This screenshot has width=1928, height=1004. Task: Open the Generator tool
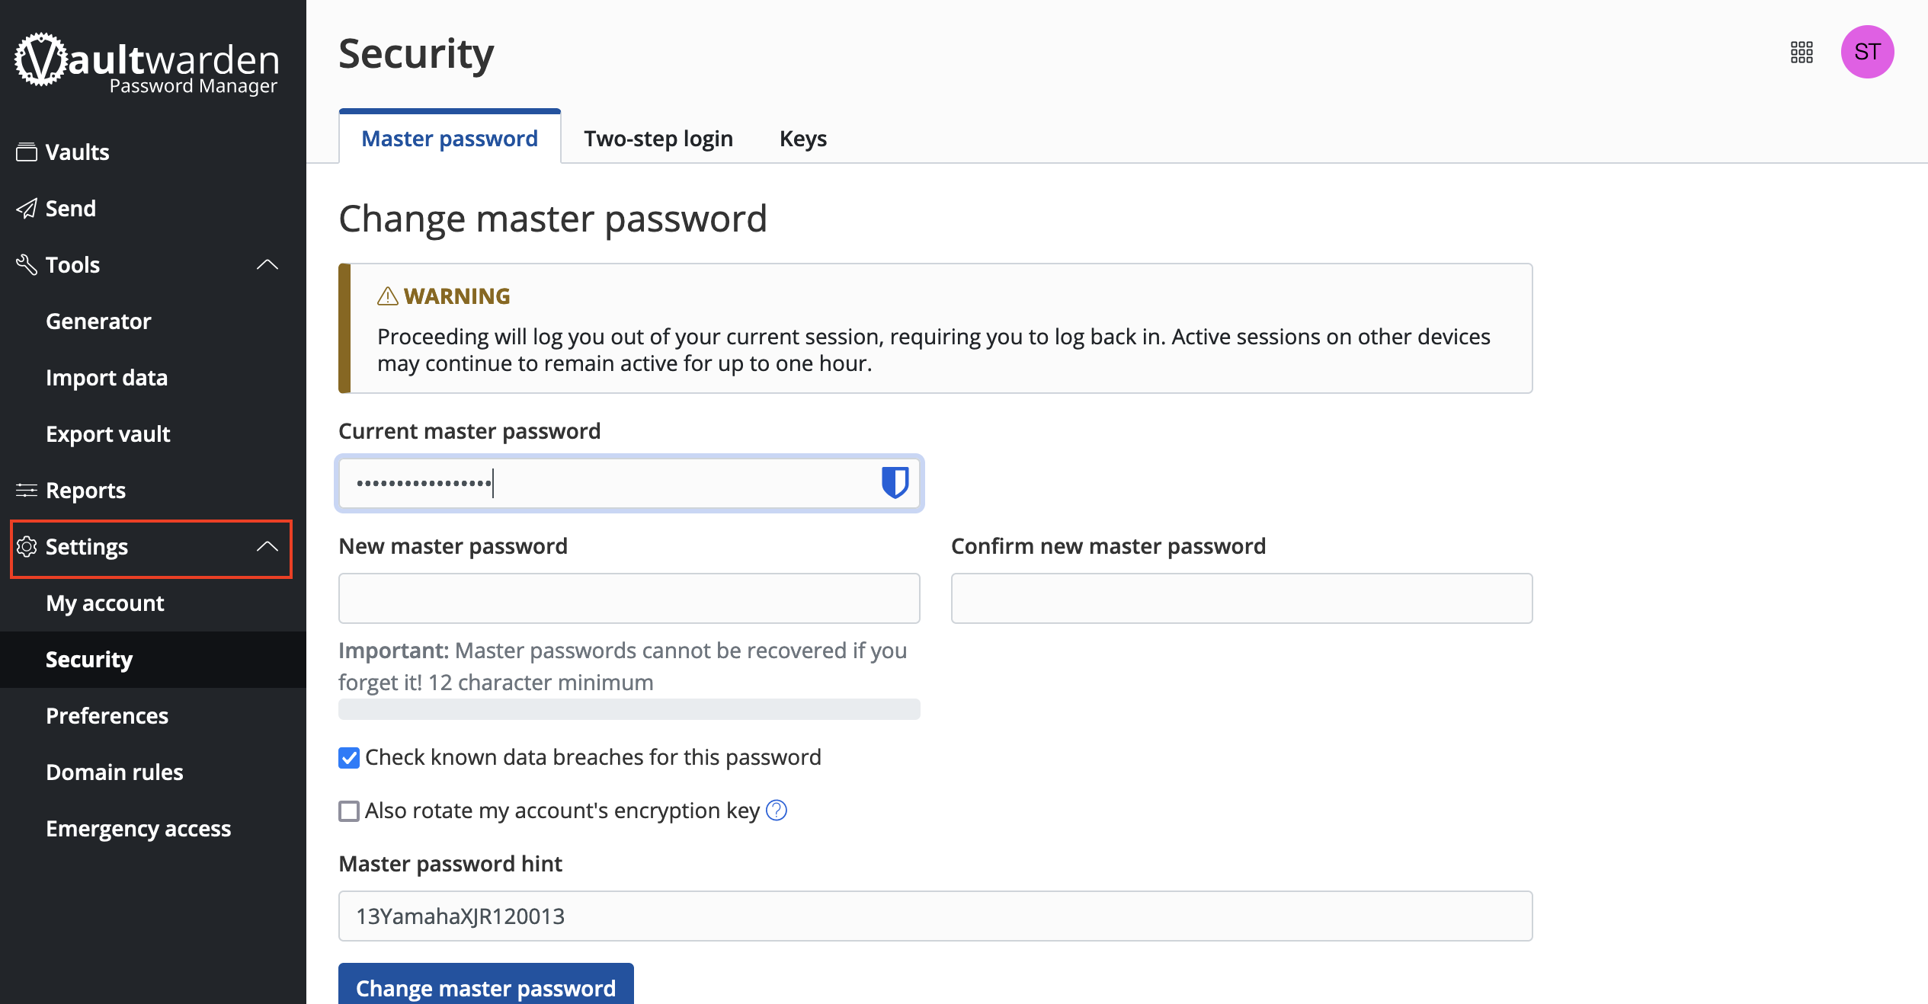click(98, 321)
